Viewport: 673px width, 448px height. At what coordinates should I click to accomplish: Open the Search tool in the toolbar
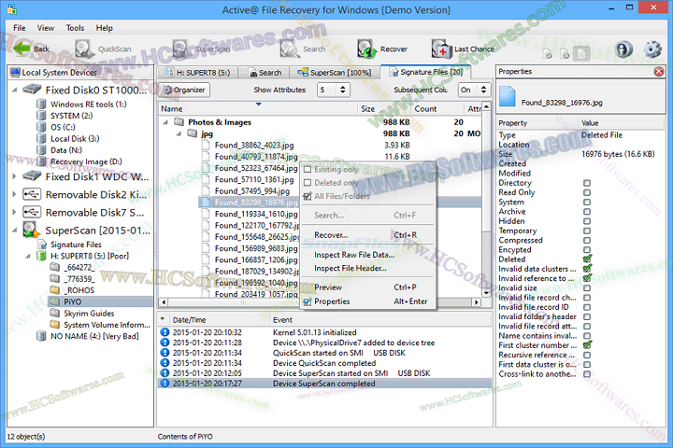pyautogui.click(x=303, y=49)
